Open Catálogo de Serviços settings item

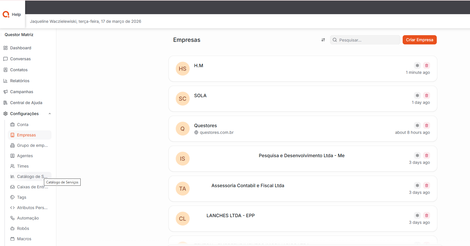tap(32, 176)
